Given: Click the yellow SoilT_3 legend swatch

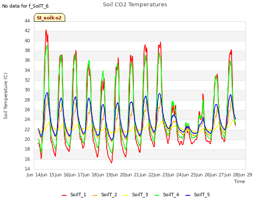Looking at the screenshot, I should coord(126,195).
